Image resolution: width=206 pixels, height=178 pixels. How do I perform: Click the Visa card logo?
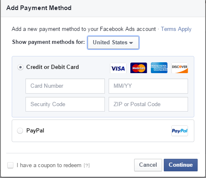(x=118, y=68)
